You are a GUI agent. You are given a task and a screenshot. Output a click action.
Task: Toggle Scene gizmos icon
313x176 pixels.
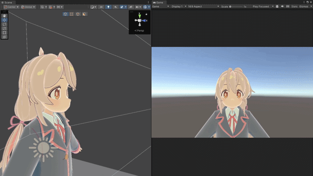(145, 7)
